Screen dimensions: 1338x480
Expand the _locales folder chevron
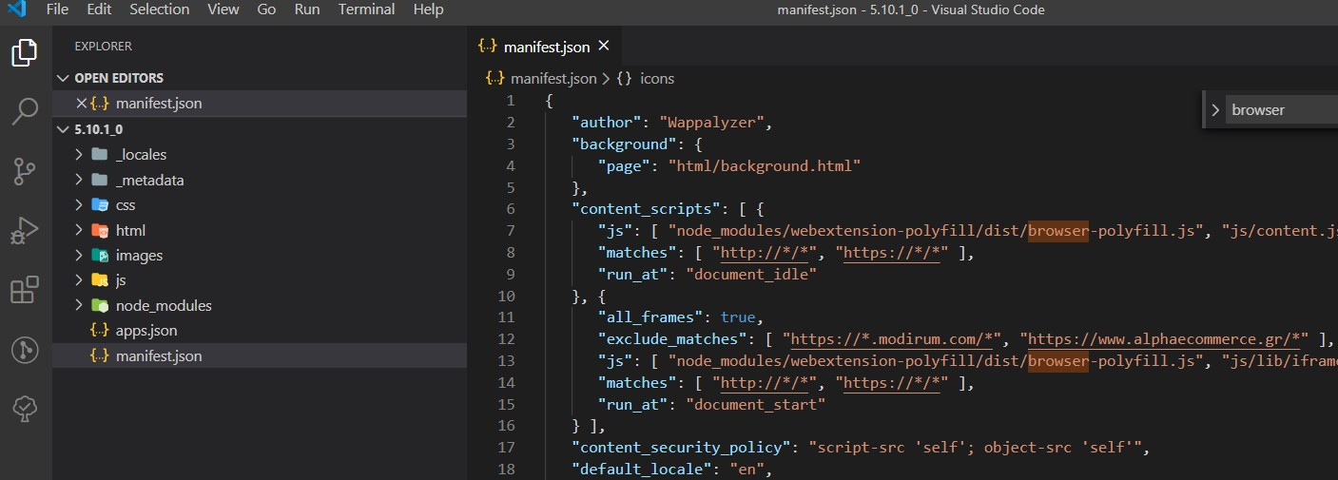pos(79,154)
